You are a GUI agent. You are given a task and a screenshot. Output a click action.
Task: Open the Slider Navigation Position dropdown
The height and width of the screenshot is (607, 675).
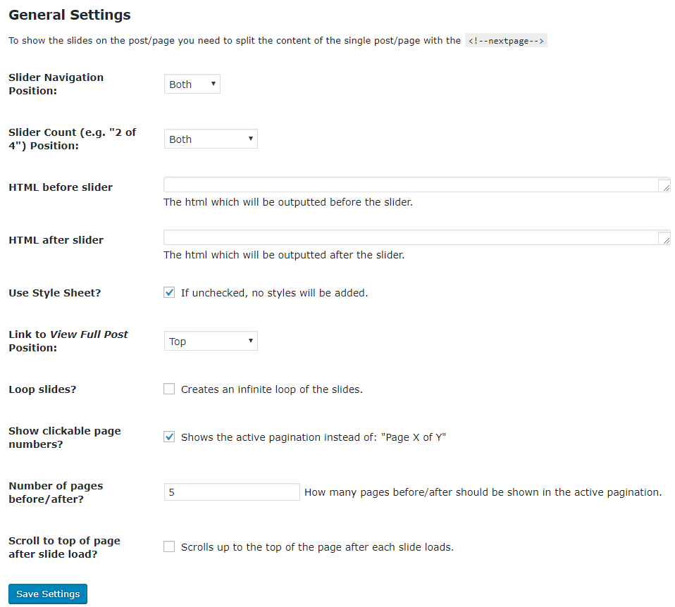pyautogui.click(x=192, y=85)
